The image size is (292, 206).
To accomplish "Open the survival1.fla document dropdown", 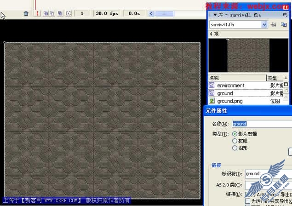I will 239,24.
